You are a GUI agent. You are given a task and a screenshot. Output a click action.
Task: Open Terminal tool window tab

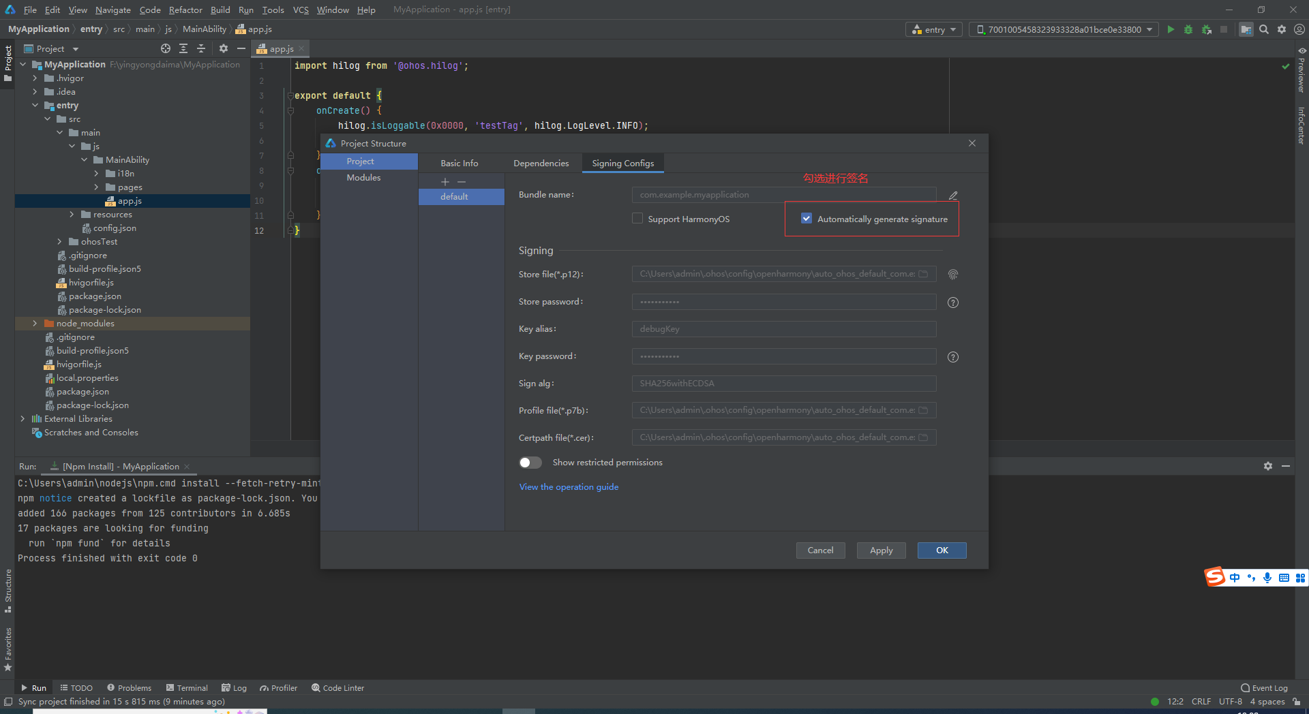click(x=187, y=688)
